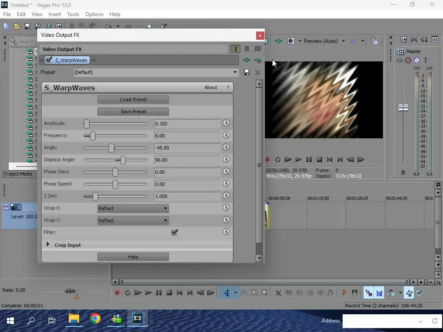
Task: Open the Edit menu
Action: coord(21,14)
